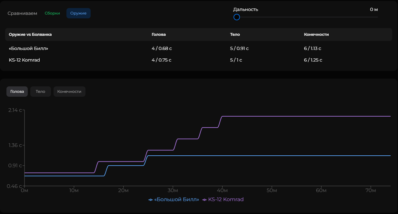Click the Дальность slider track at its middle
Viewport: 398px width, 214px height.
pos(307,17)
